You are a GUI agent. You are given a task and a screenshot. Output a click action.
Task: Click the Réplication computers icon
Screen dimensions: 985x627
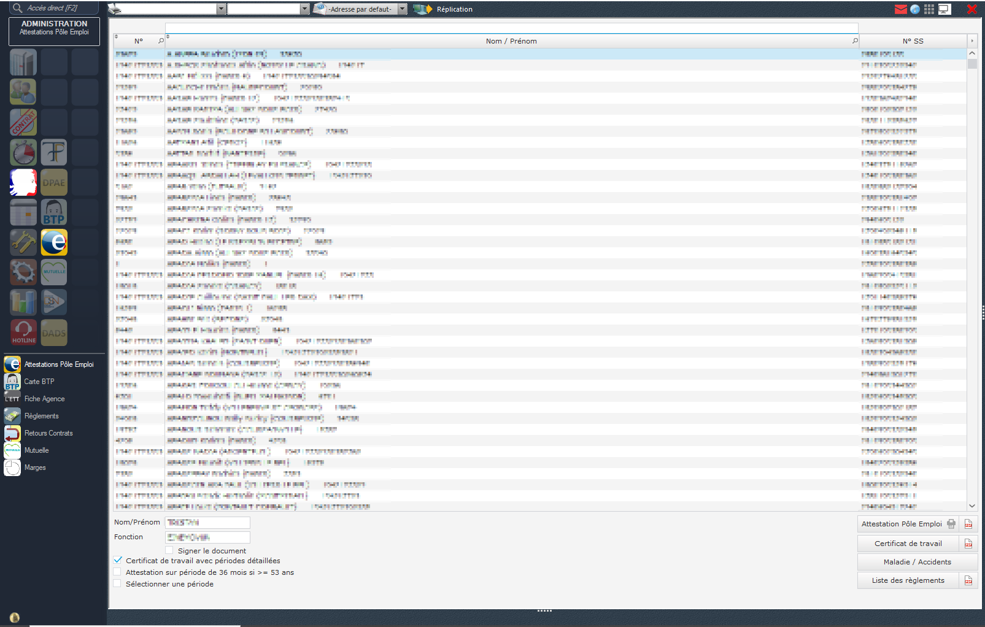point(422,9)
